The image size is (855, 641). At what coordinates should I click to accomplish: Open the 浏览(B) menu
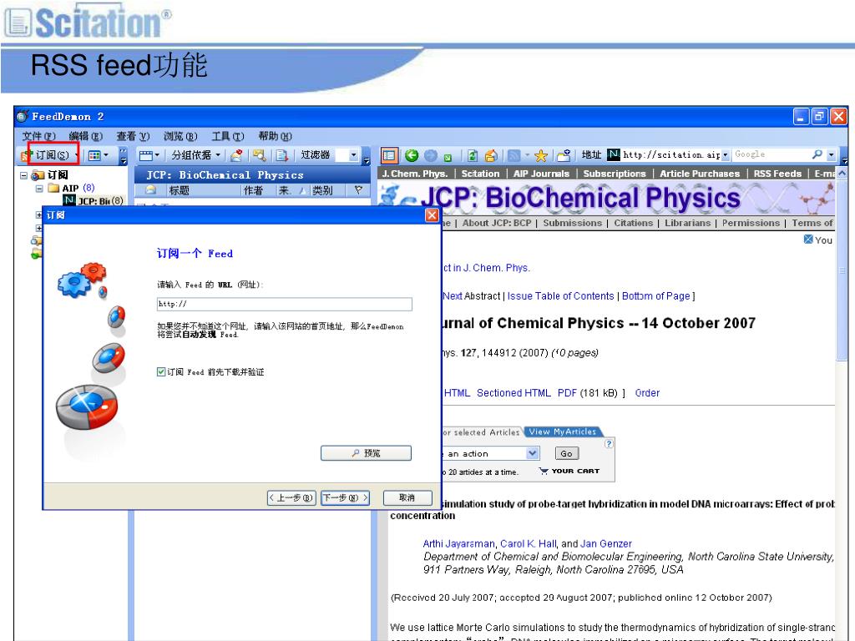coord(180,136)
